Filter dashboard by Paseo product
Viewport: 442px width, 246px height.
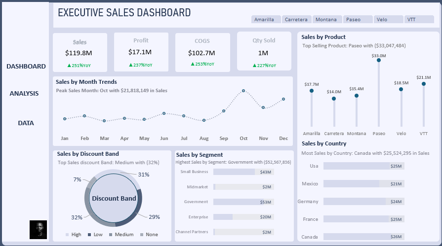tap(358, 19)
